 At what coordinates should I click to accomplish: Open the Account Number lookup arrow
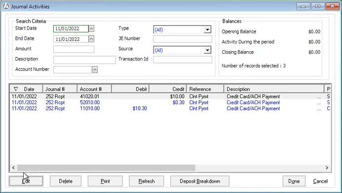[x=95, y=70]
